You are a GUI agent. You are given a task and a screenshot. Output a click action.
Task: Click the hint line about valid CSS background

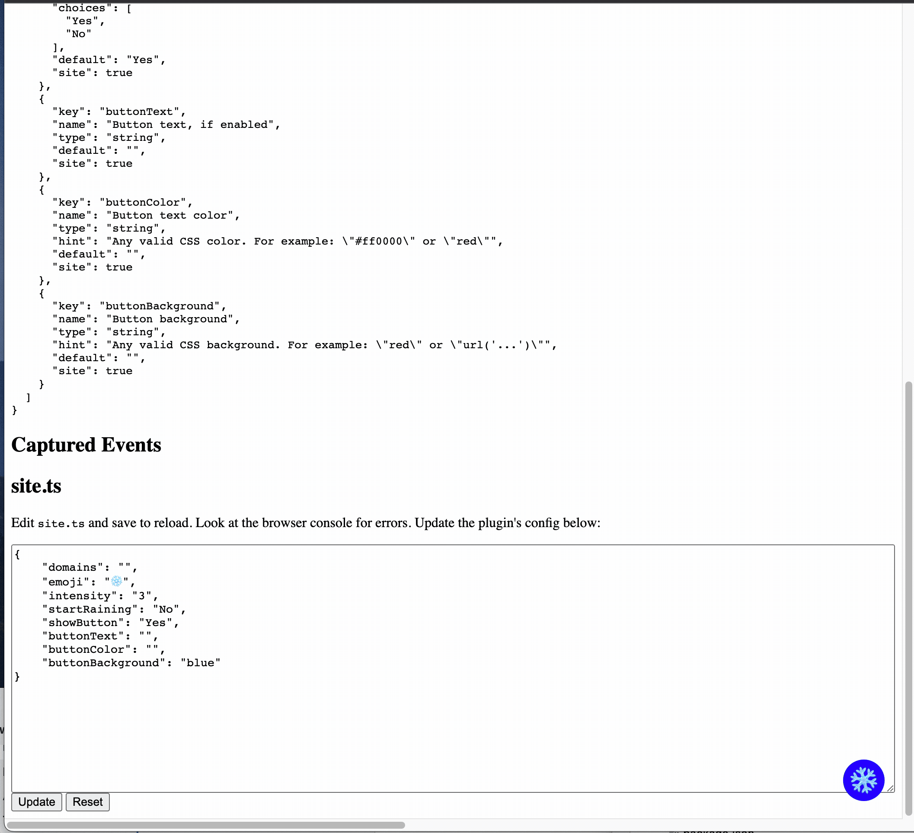[x=305, y=345]
